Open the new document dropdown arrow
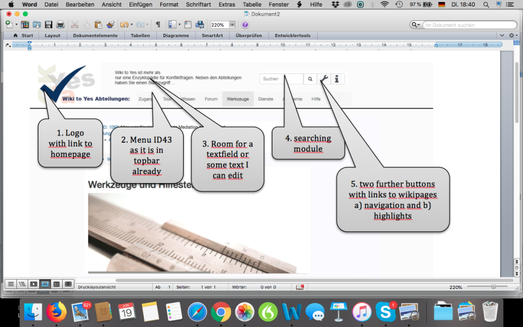 coord(15,24)
